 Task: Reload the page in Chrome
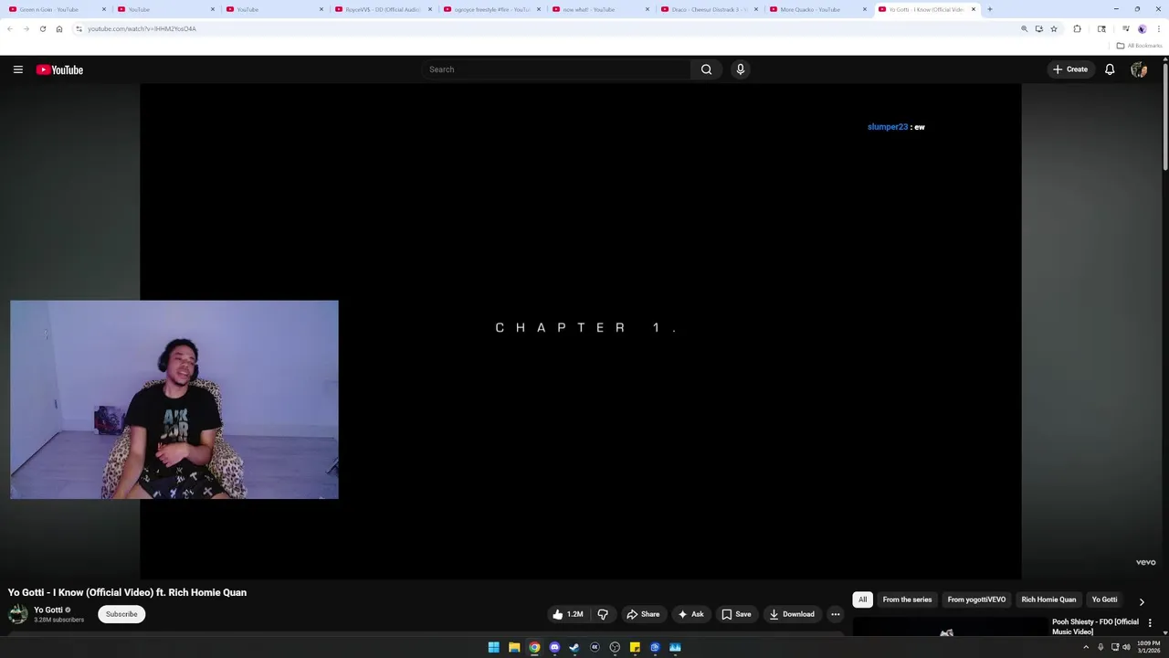pos(42,28)
